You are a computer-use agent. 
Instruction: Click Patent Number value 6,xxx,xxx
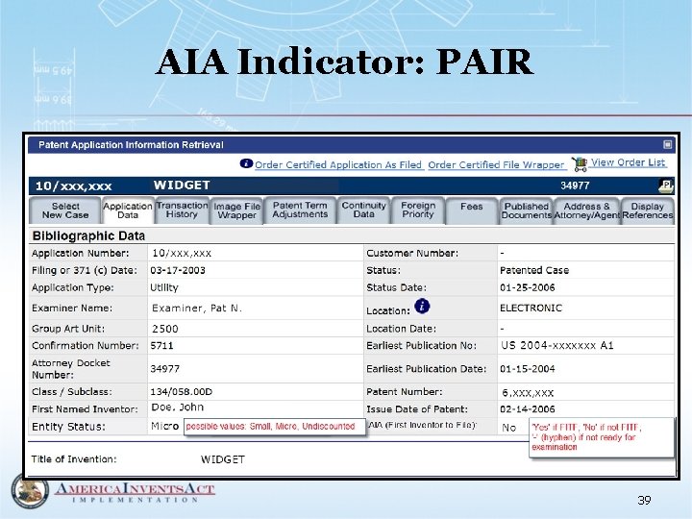point(528,392)
